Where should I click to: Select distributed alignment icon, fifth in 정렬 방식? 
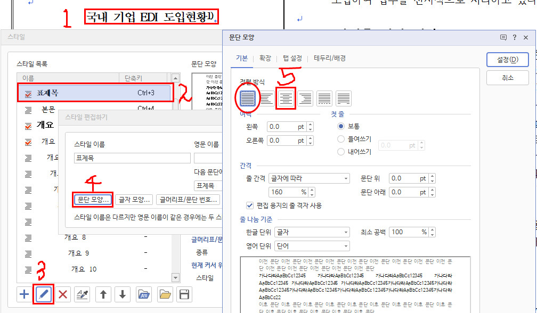pyautogui.click(x=324, y=98)
